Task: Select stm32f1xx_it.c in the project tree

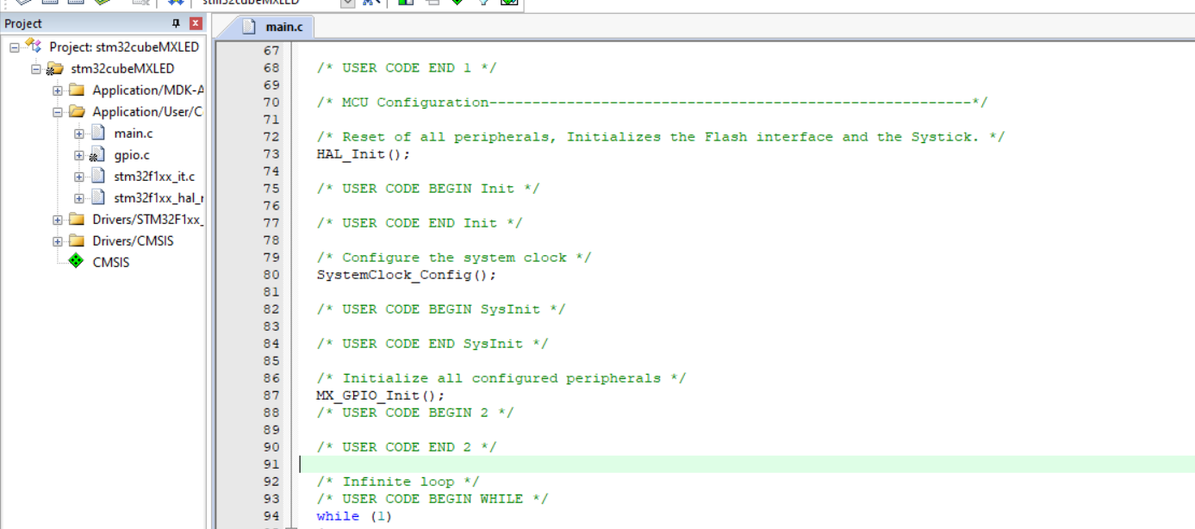Action: point(154,176)
